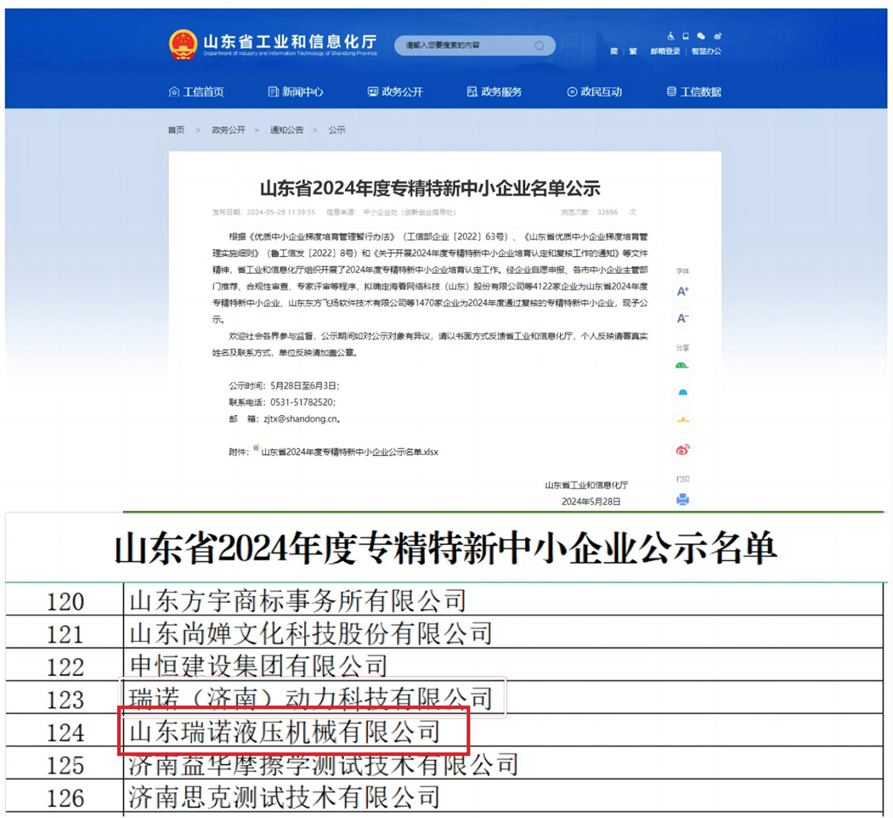893x818 pixels.
Task: Open mobile version via the phone icon
Action: (x=685, y=37)
